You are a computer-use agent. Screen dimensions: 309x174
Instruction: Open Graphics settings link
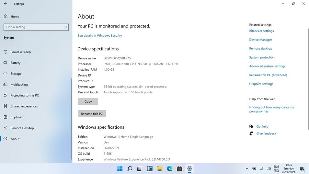click(261, 84)
